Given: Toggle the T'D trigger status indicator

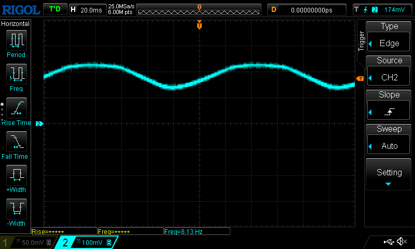Looking at the screenshot, I should tap(54, 9).
